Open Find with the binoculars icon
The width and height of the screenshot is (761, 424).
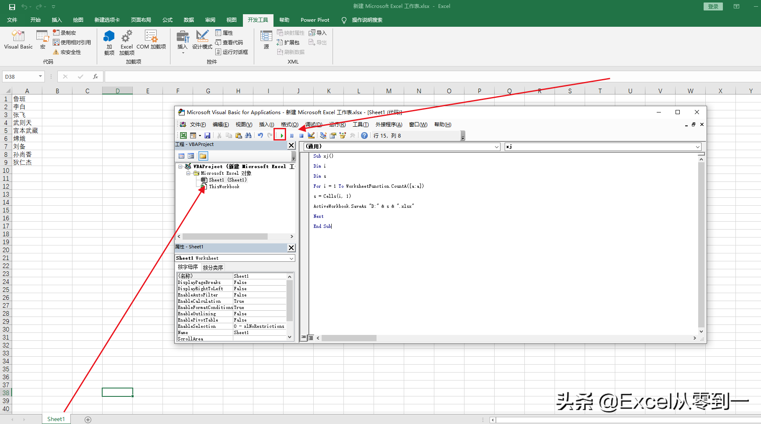[248, 135]
